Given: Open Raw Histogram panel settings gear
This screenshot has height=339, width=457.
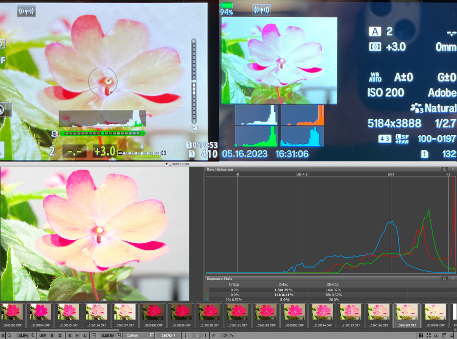Looking at the screenshot, I should (444, 169).
